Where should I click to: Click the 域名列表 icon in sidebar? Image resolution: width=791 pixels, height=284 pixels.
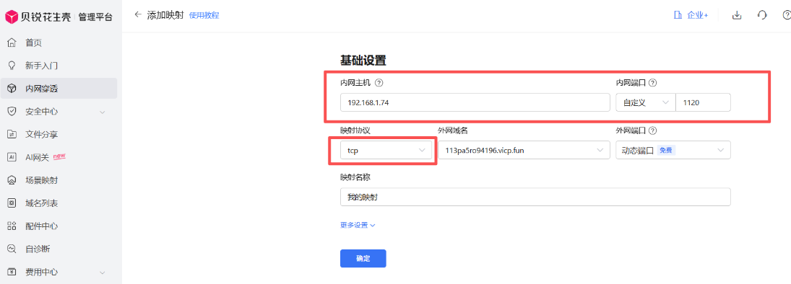click(x=12, y=203)
